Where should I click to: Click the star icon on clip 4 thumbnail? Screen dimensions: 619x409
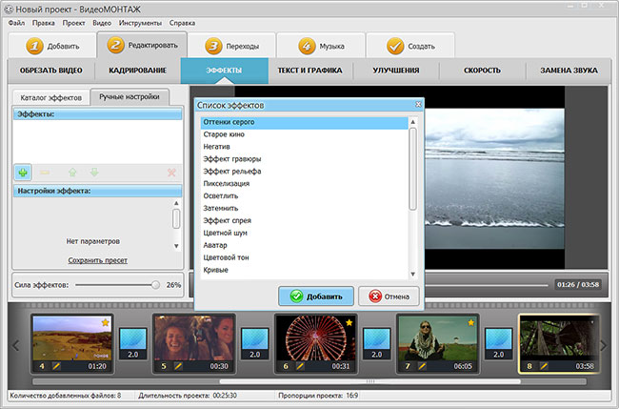[x=105, y=323]
